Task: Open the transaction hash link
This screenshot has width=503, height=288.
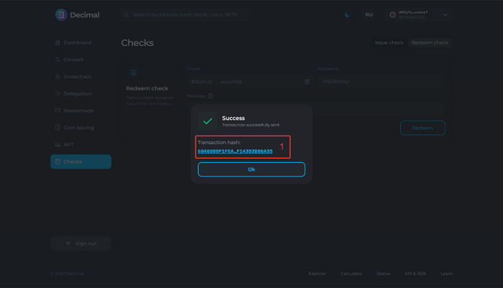Action: (x=235, y=151)
